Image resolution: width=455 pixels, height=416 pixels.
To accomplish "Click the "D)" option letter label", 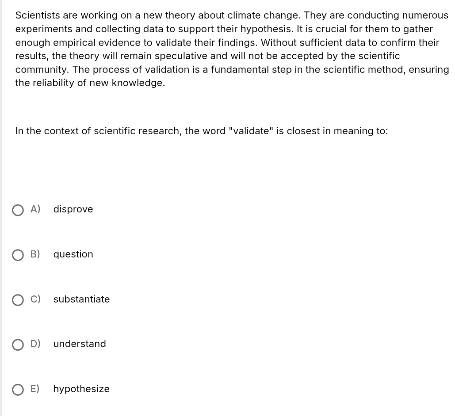I will [35, 344].
